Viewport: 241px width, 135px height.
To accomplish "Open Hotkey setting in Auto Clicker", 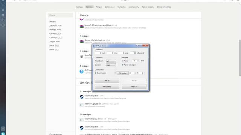I will [107, 87].
